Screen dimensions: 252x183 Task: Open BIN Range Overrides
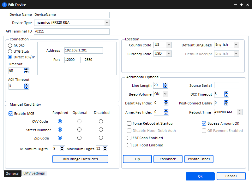click(x=80, y=159)
